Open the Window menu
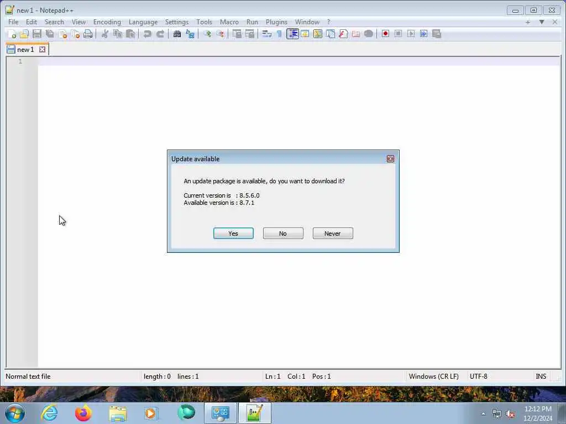 307,22
